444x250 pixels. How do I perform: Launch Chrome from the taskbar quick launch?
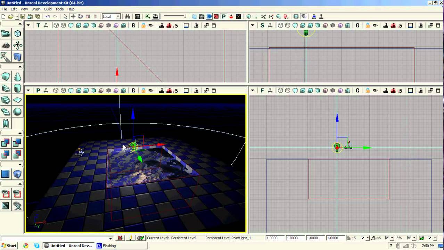coord(26,246)
